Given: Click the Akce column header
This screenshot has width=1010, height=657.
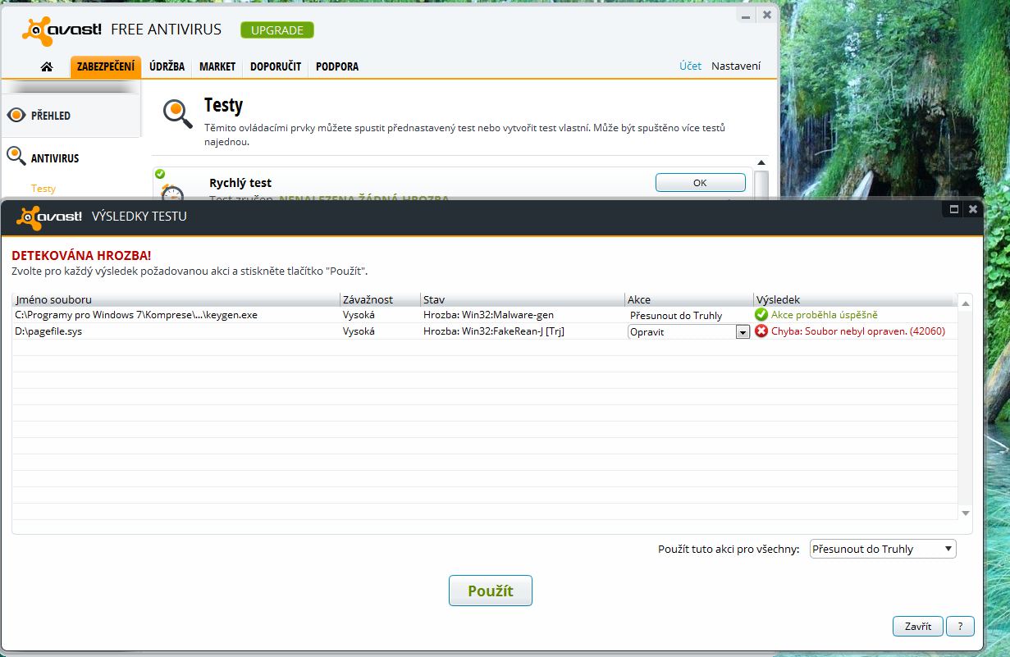Looking at the screenshot, I should point(688,300).
